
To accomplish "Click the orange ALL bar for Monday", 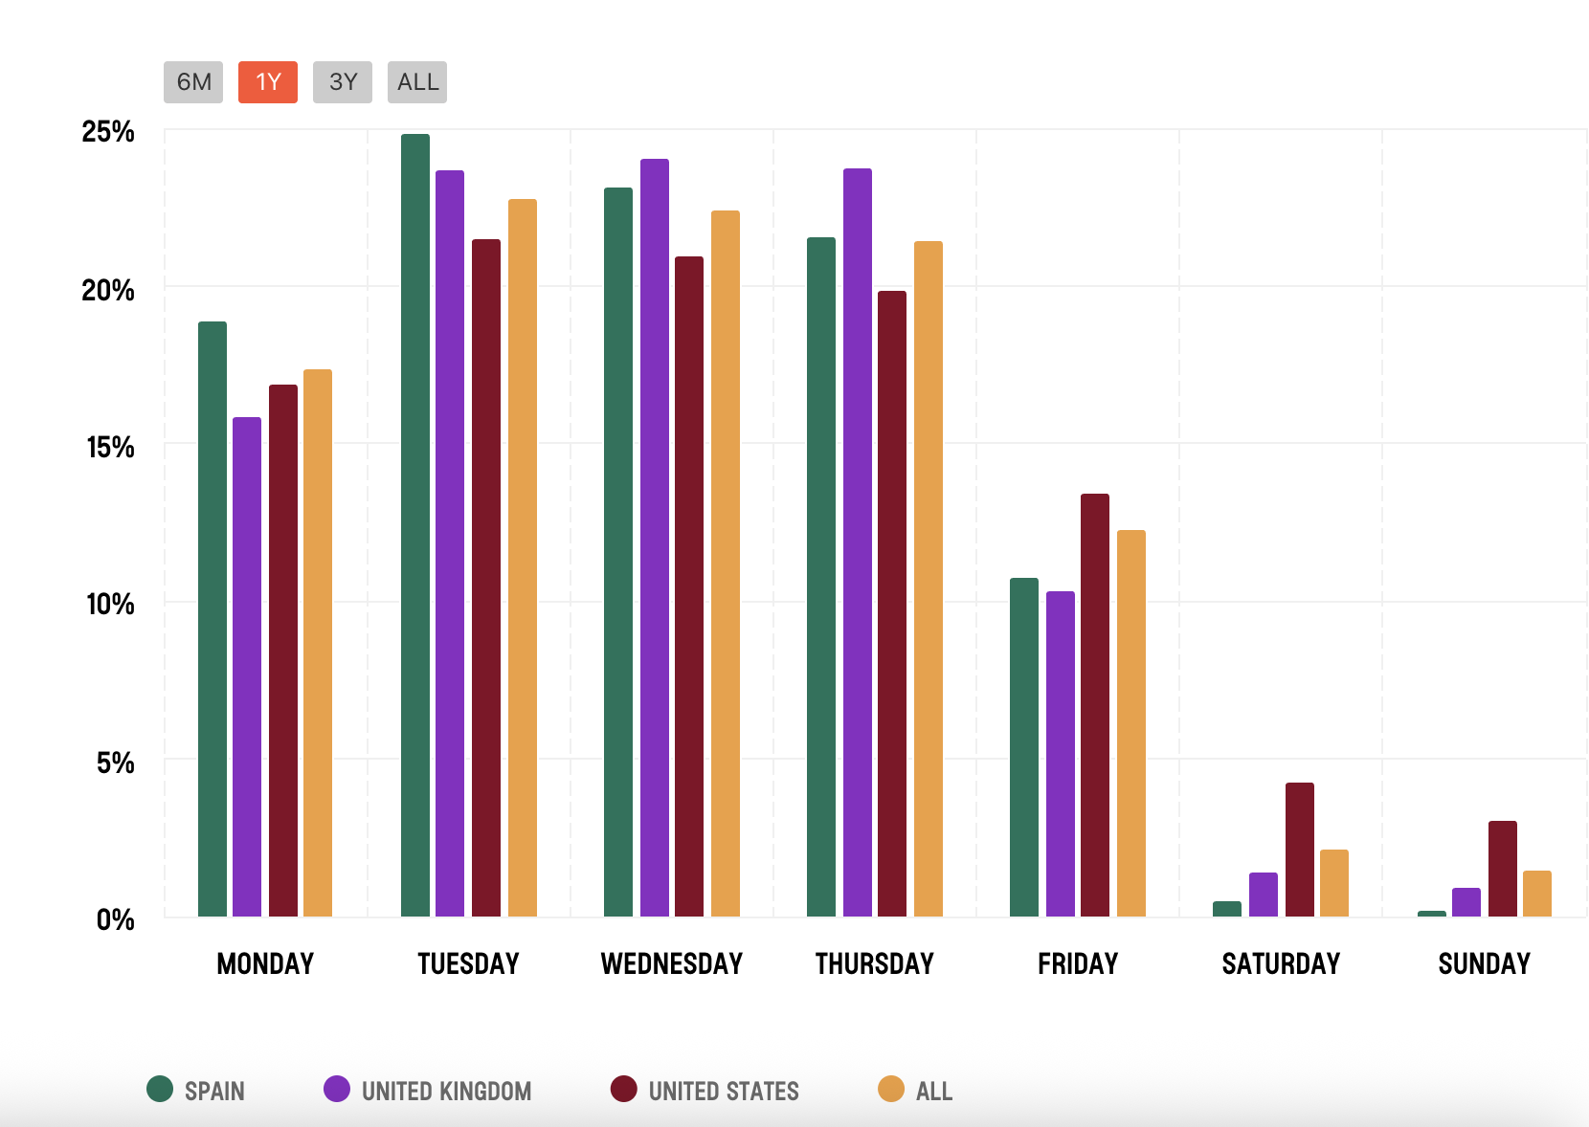I will 318,643.
